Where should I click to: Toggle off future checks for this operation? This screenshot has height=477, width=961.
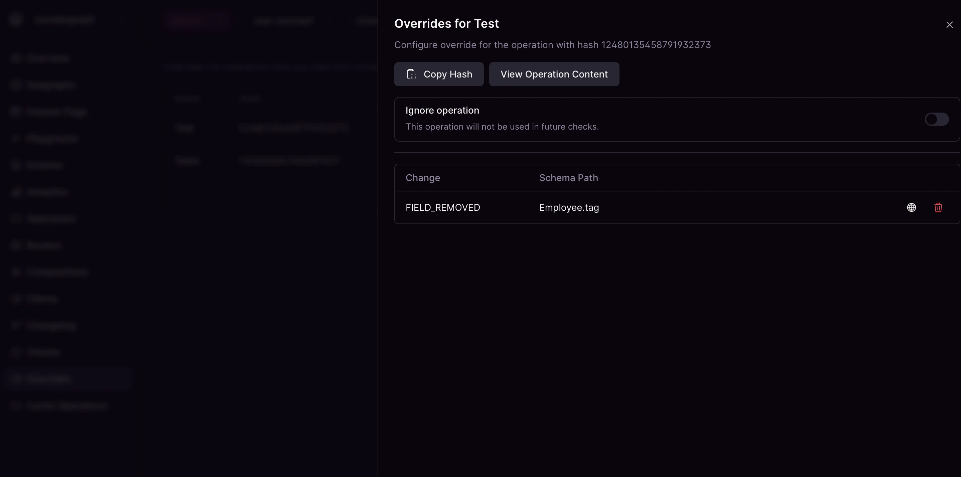(x=936, y=119)
